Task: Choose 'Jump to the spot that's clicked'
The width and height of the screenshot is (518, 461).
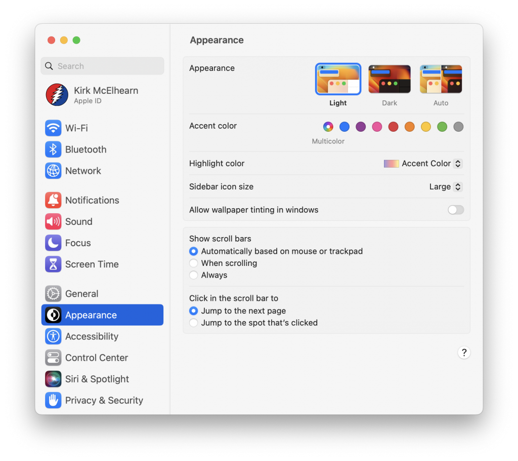Action: (x=193, y=323)
